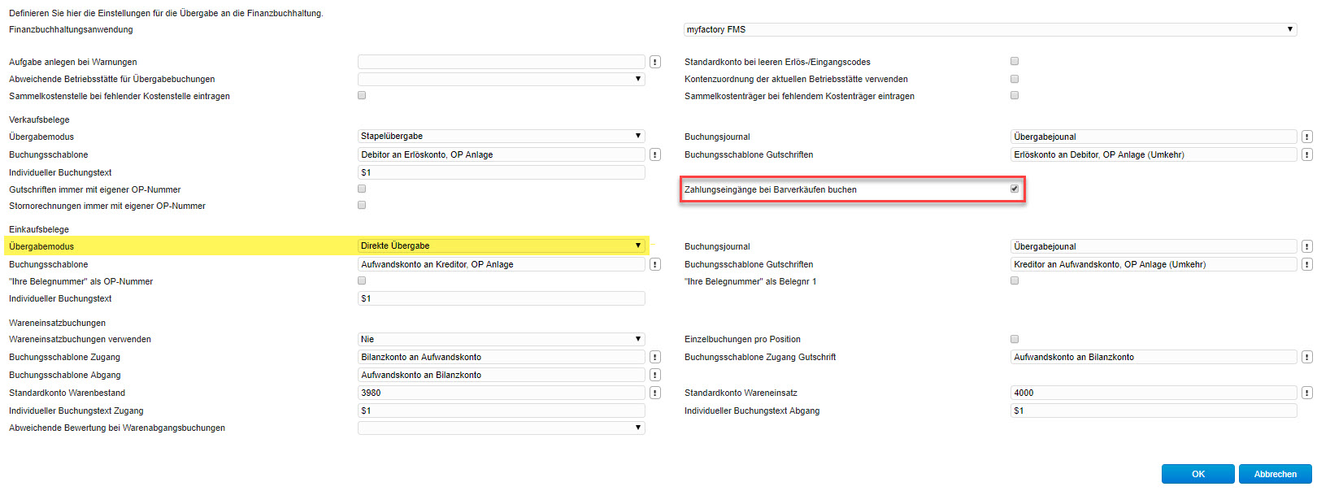Select the Wareneinsatzbuchungen section heading
Image resolution: width=1317 pixels, height=491 pixels.
(57, 323)
